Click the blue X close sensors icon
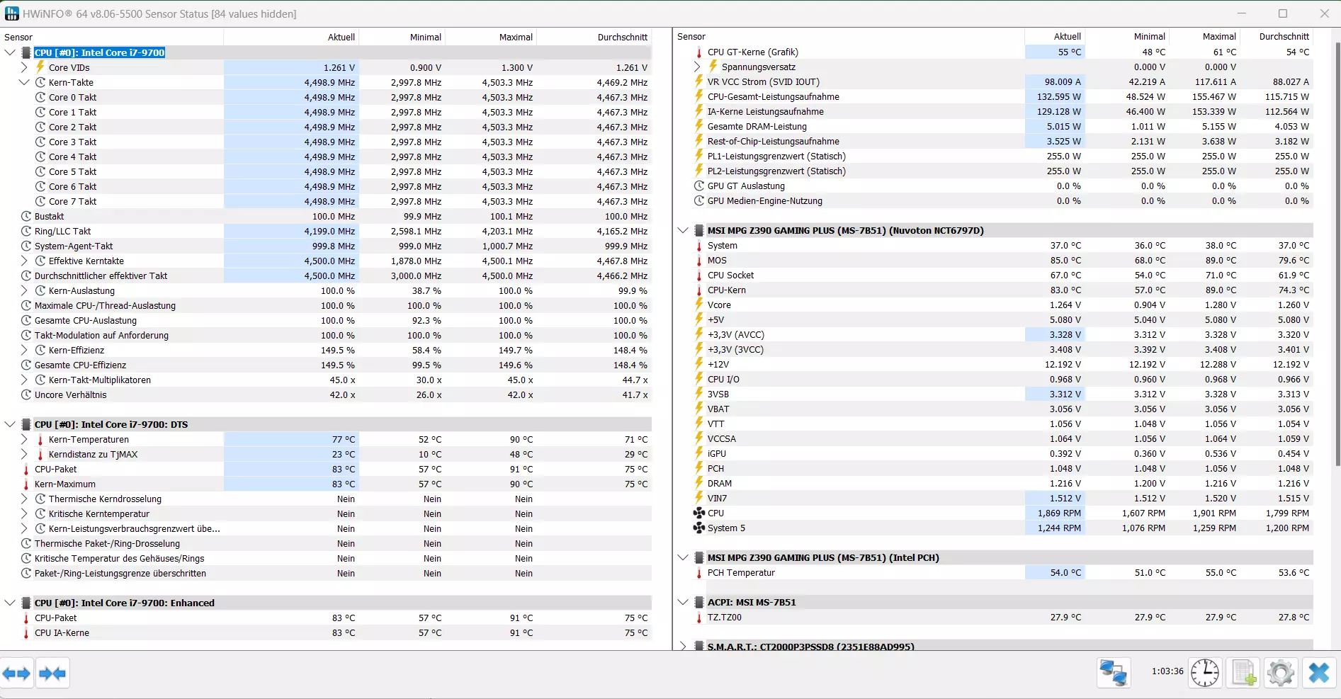This screenshot has width=1341, height=699. click(1318, 672)
